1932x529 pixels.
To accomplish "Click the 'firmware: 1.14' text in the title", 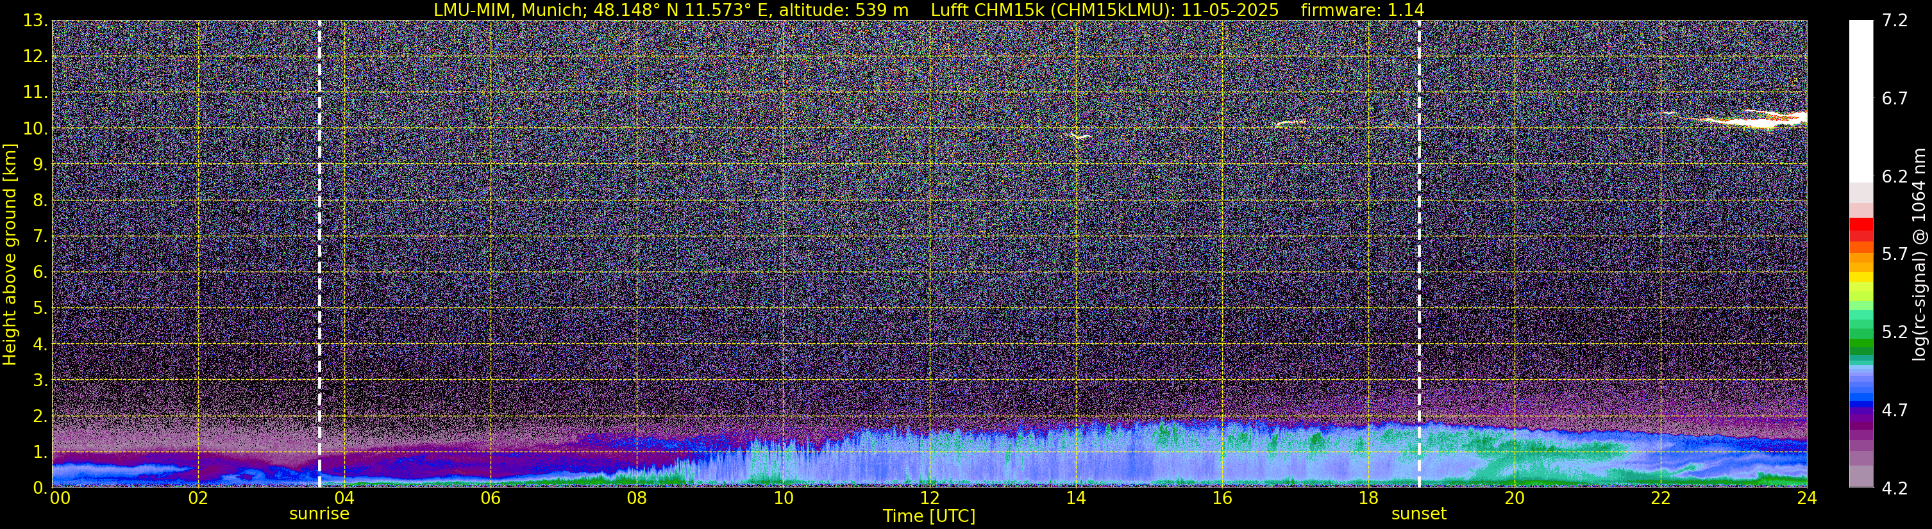I will (1362, 10).
